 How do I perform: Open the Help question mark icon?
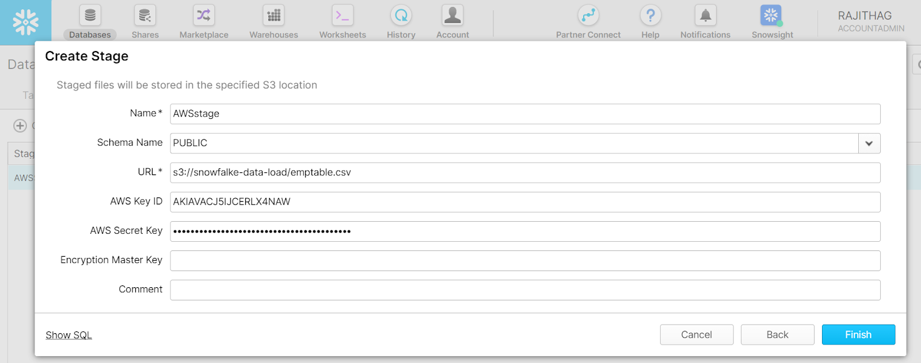pos(650,16)
